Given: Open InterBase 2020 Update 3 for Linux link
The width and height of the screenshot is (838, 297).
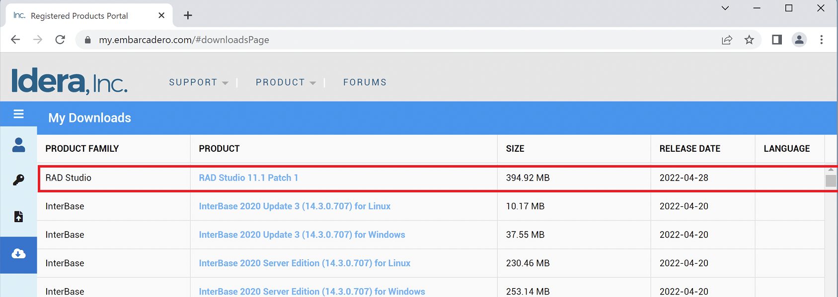Looking at the screenshot, I should click(x=295, y=206).
